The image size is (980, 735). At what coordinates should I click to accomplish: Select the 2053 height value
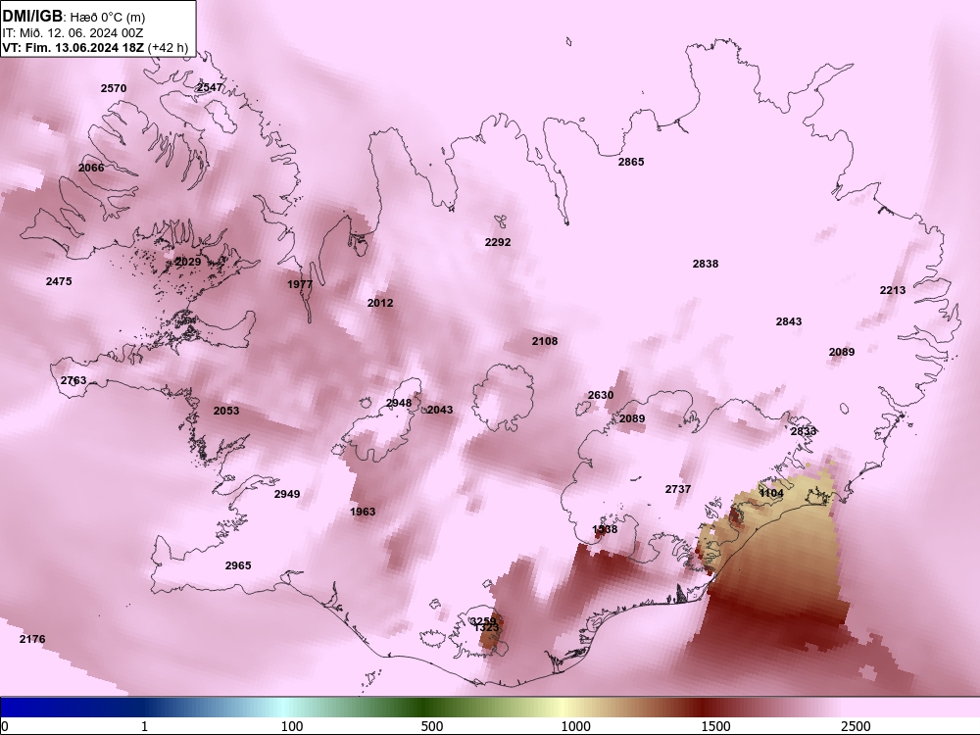[226, 411]
